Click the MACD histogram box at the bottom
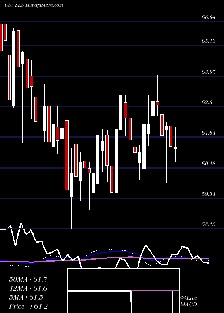 123,291
